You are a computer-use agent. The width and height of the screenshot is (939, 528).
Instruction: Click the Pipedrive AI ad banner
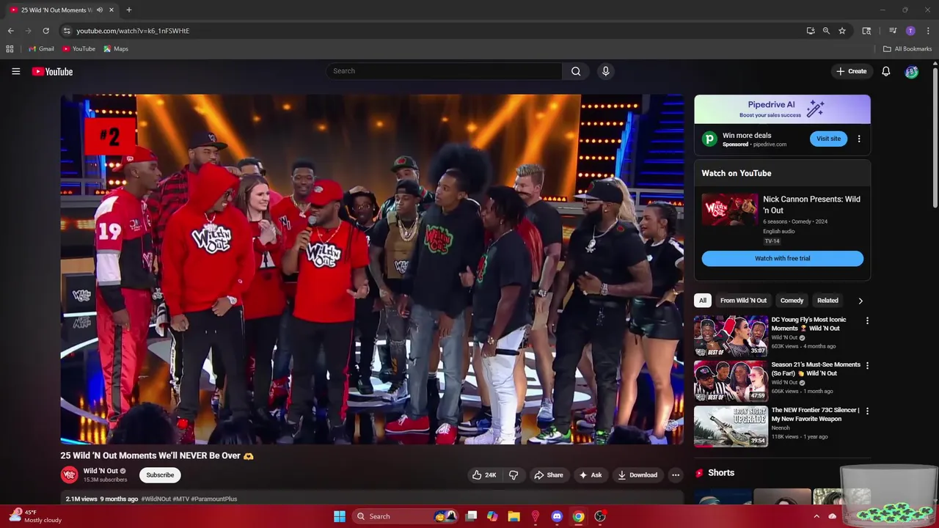pos(782,109)
